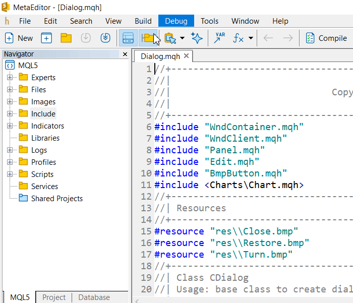
Task: Select the Include folder label
Action: tap(43, 113)
